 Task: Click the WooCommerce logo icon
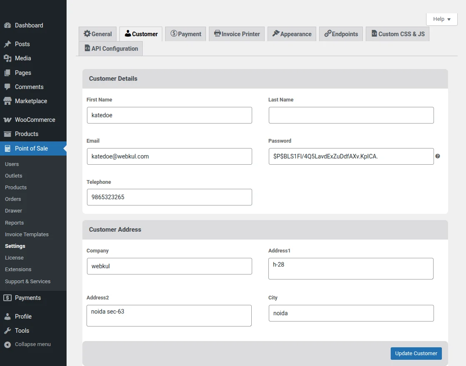7,120
